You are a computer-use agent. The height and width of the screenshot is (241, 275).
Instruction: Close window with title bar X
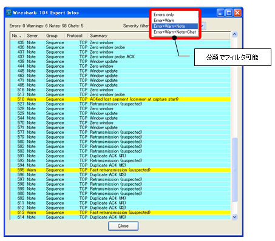[237, 13]
